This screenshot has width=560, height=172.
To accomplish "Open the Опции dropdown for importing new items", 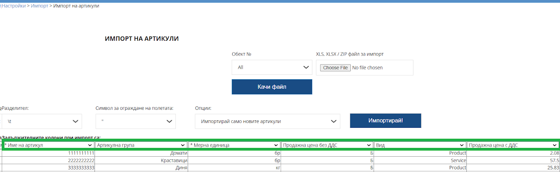I will 268,121.
